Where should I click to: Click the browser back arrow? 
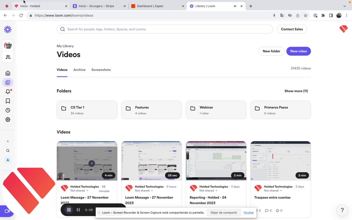5,15
